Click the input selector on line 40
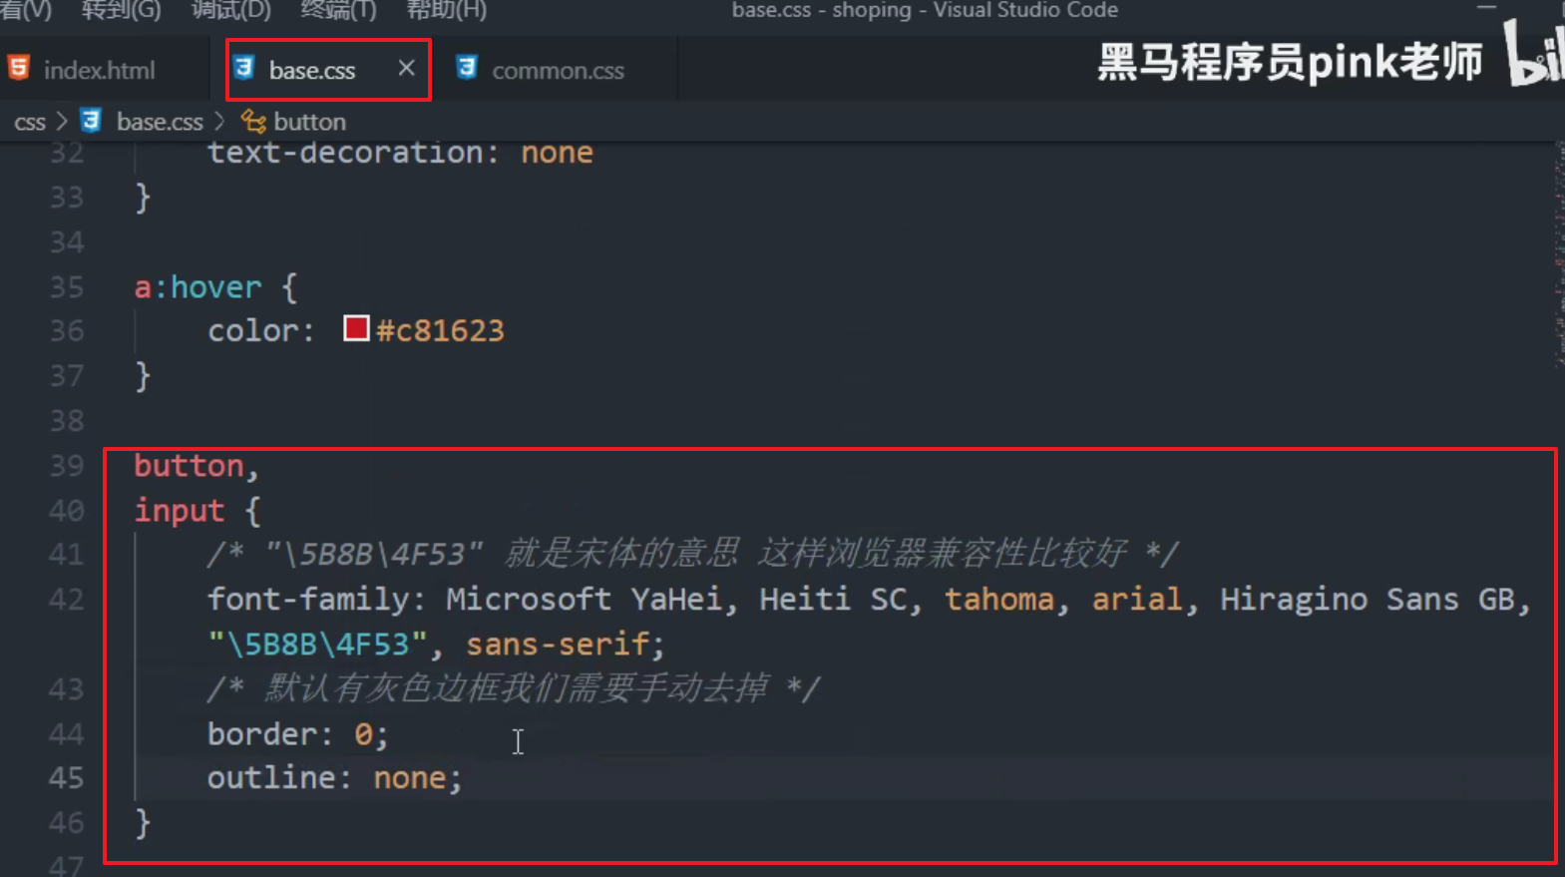This screenshot has width=1565, height=877. [x=180, y=511]
